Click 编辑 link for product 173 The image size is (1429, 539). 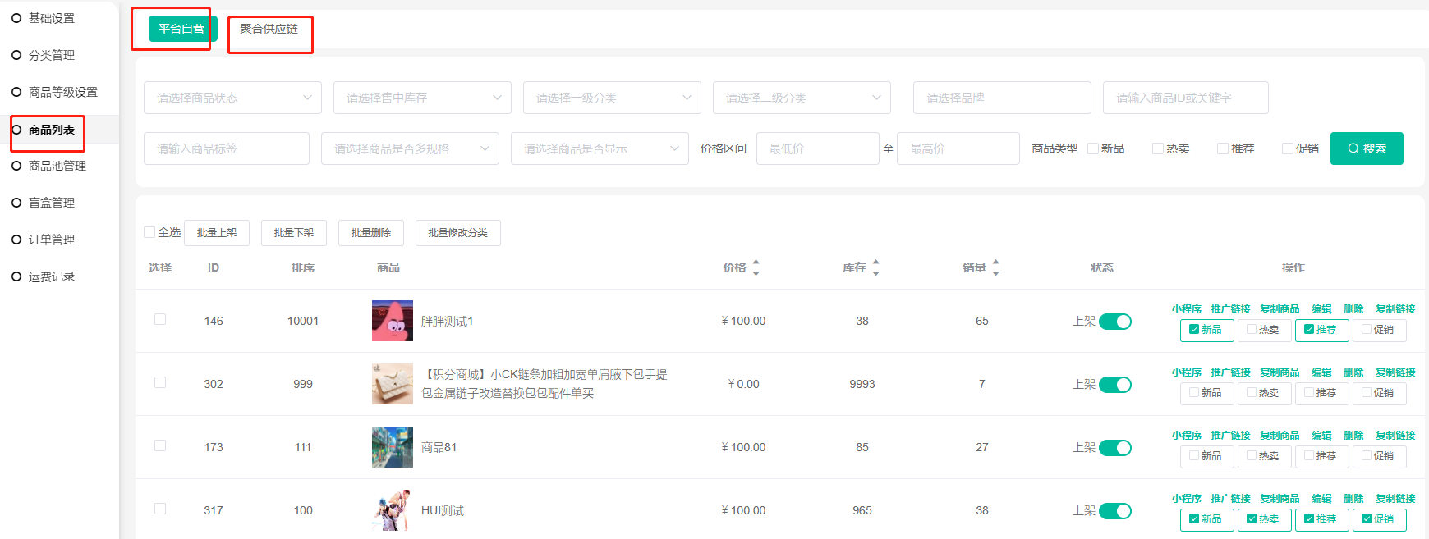(x=1321, y=436)
